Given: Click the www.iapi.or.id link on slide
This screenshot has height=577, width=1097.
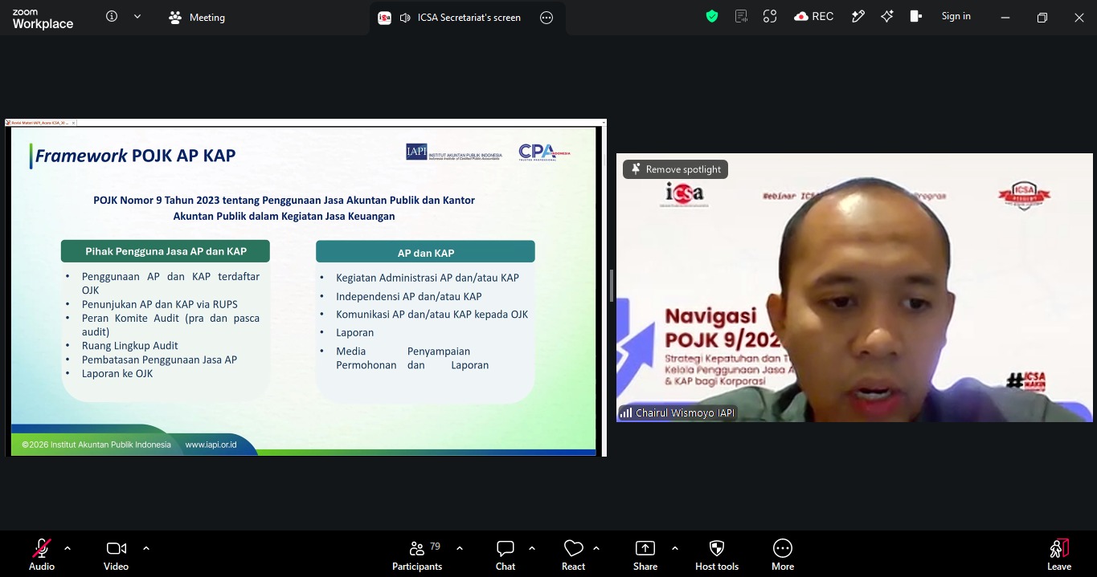Looking at the screenshot, I should point(211,445).
